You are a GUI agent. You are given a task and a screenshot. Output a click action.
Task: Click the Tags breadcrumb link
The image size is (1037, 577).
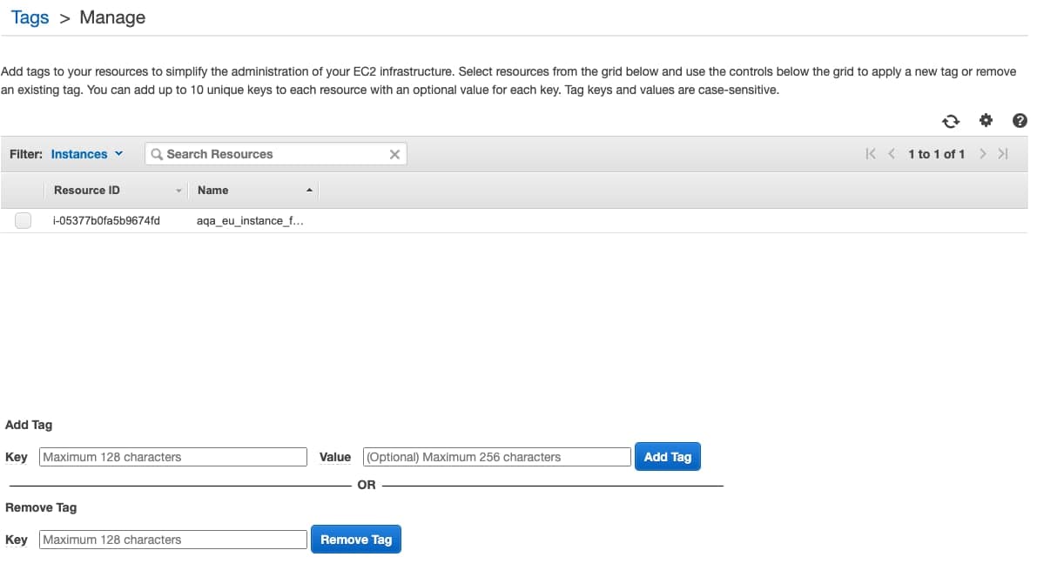(x=30, y=17)
